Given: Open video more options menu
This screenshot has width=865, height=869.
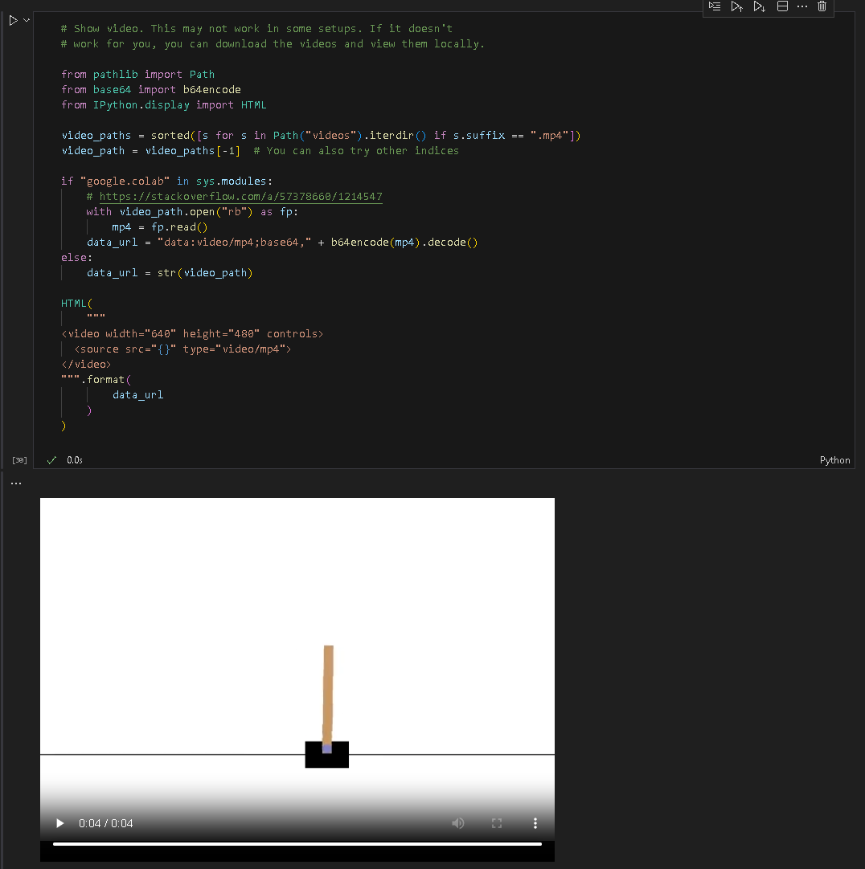Looking at the screenshot, I should pos(535,823).
